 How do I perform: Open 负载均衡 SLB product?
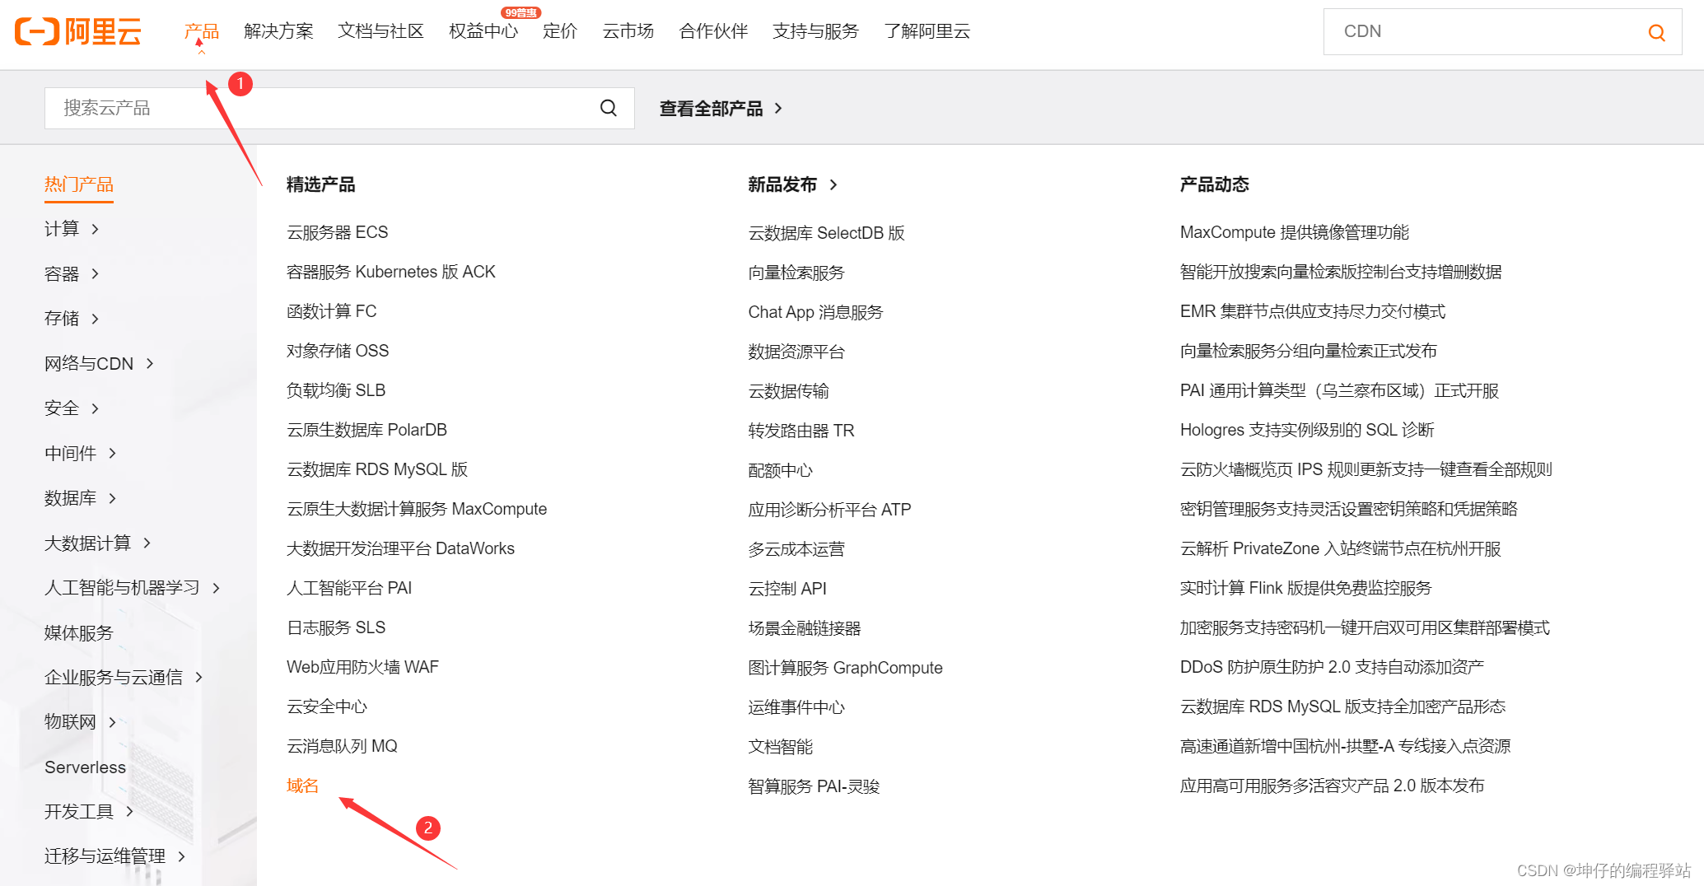click(x=336, y=390)
